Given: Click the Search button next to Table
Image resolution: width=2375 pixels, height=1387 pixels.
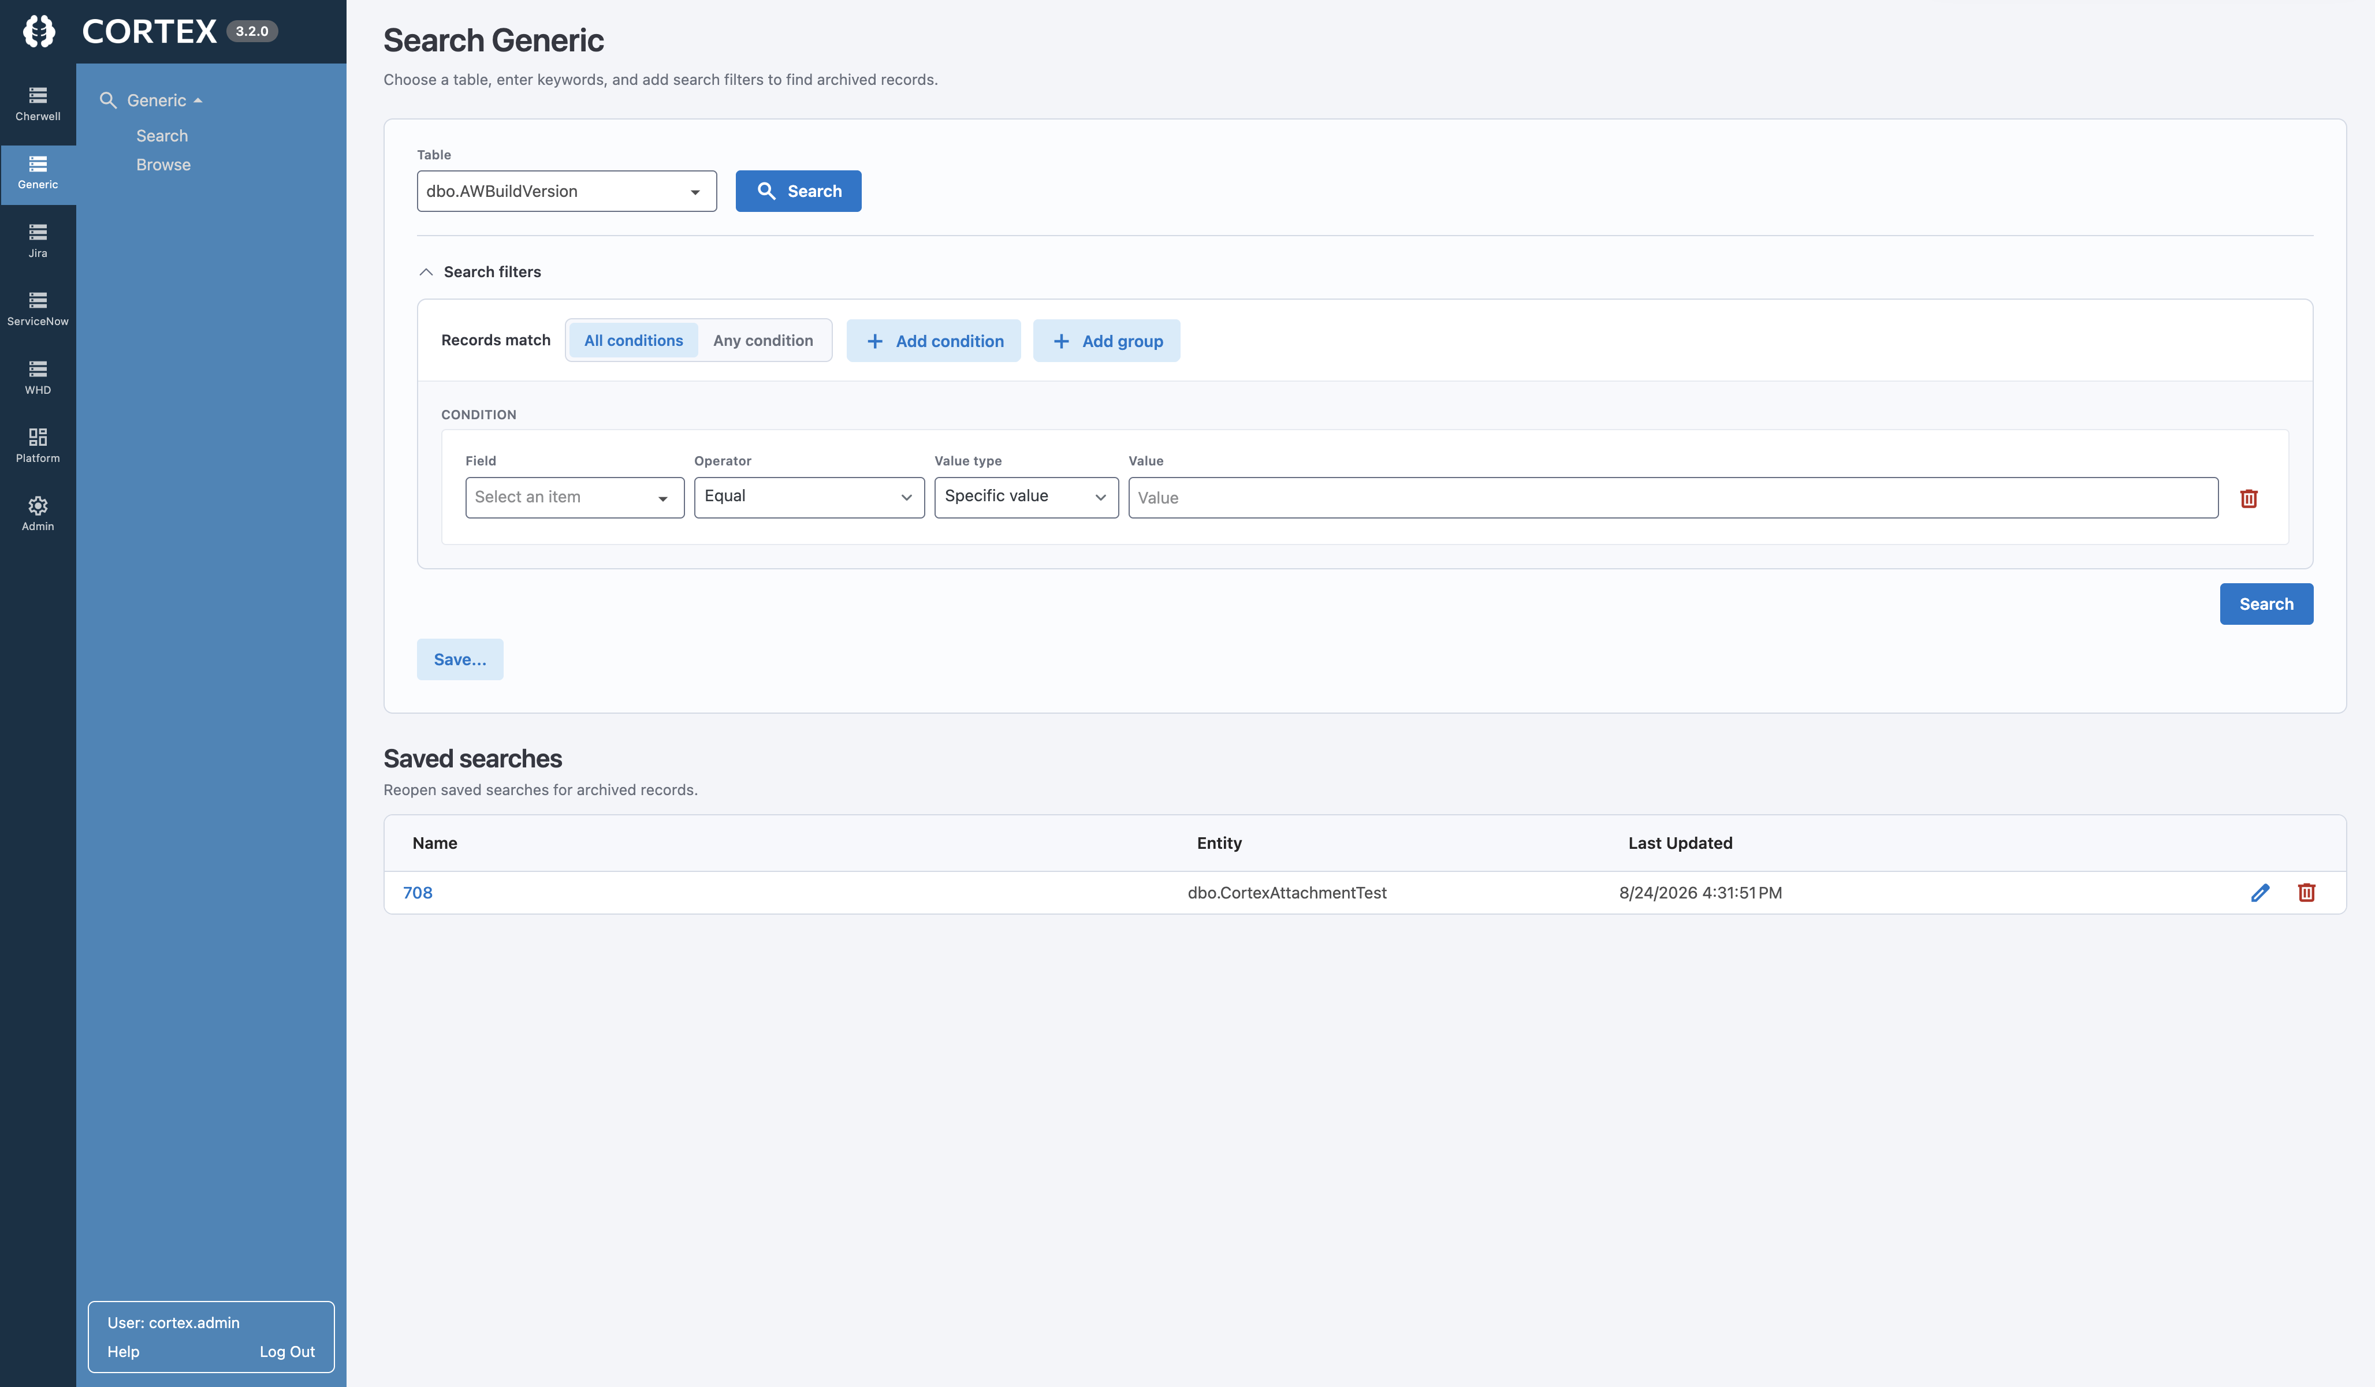Looking at the screenshot, I should [x=798, y=191].
